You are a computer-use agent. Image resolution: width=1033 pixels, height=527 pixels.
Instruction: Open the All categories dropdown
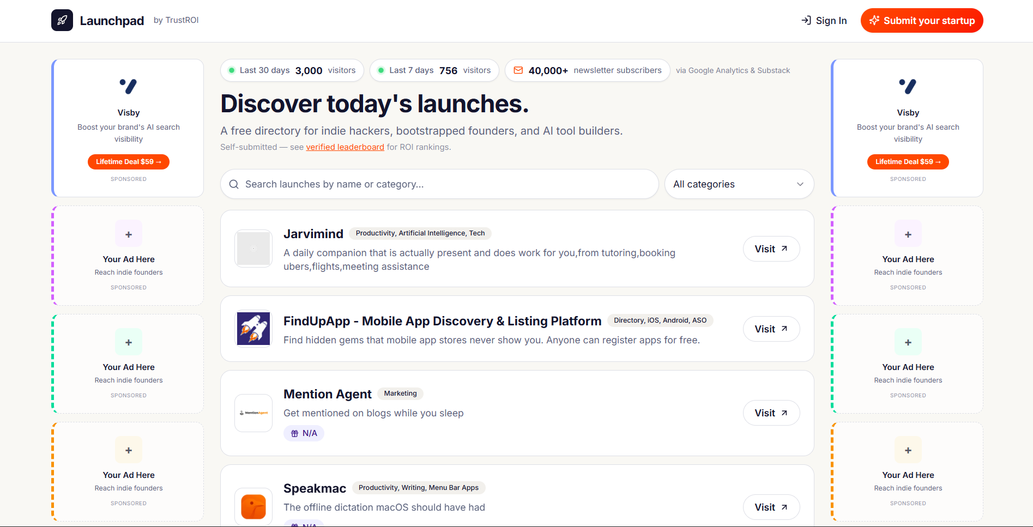tap(739, 184)
